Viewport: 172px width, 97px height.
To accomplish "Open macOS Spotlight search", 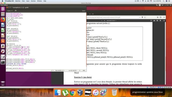I will pyautogui.click(x=164, y=1).
